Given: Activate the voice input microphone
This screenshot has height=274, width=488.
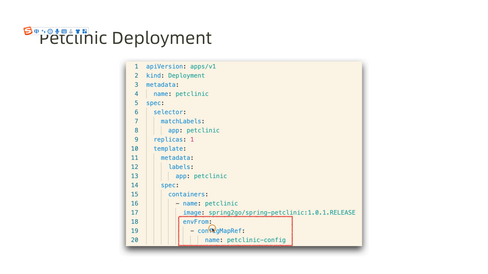Looking at the screenshot, I should pos(57,31).
